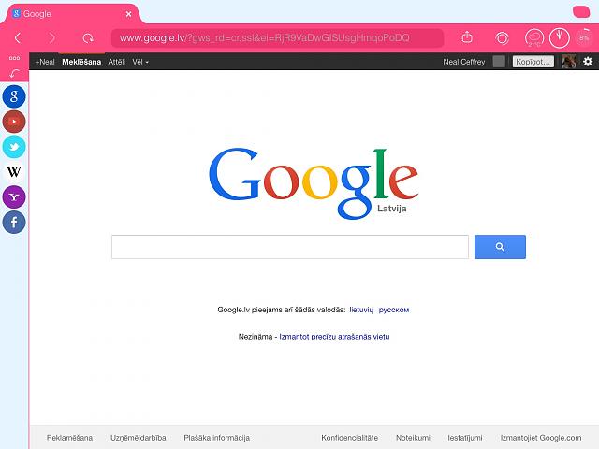Click the battery percentage indicator
This screenshot has height=449, width=599.
(x=584, y=37)
